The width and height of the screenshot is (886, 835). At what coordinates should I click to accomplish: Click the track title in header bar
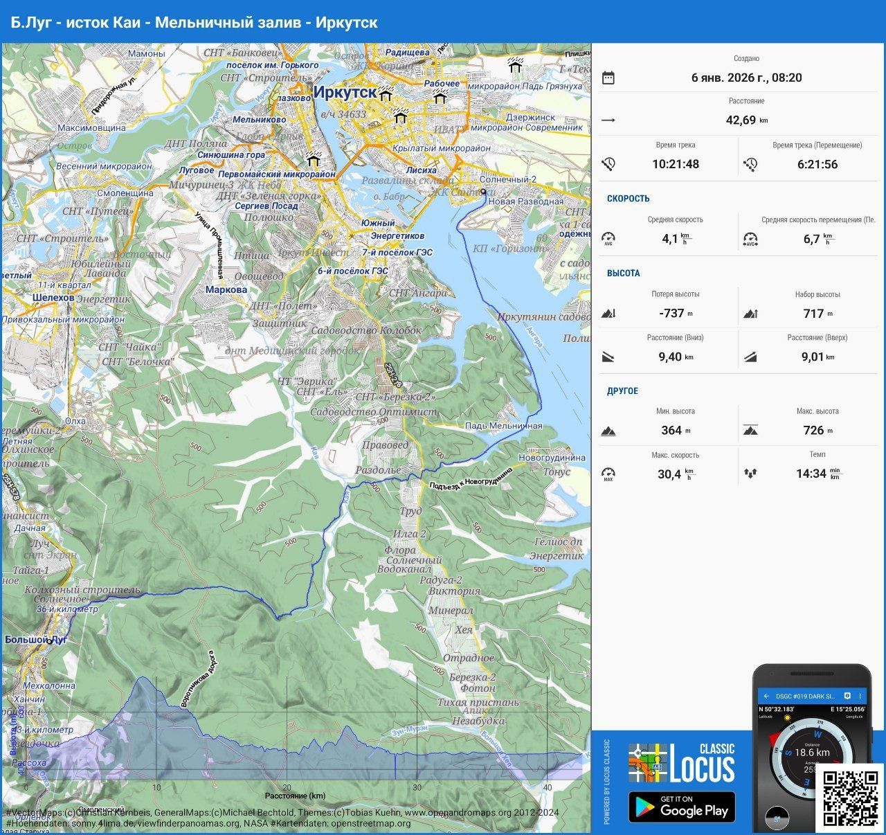point(195,22)
